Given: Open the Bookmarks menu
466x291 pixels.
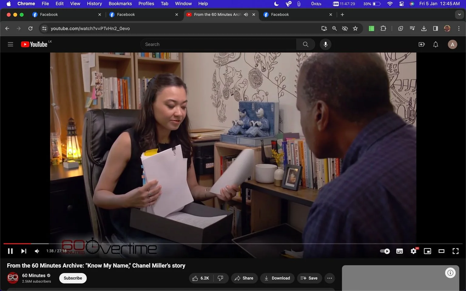Looking at the screenshot, I should tap(120, 4).
